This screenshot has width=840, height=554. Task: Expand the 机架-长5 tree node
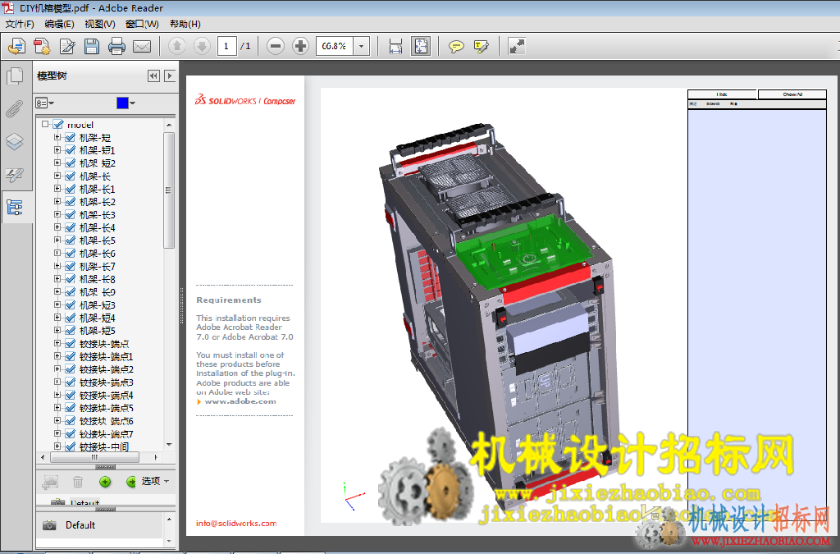click(x=57, y=240)
